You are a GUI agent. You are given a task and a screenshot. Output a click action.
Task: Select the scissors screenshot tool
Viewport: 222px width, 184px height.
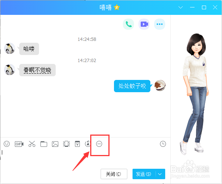click(x=32, y=144)
